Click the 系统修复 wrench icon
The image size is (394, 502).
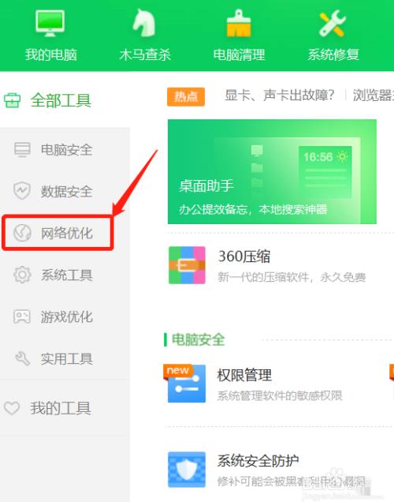[x=333, y=23]
